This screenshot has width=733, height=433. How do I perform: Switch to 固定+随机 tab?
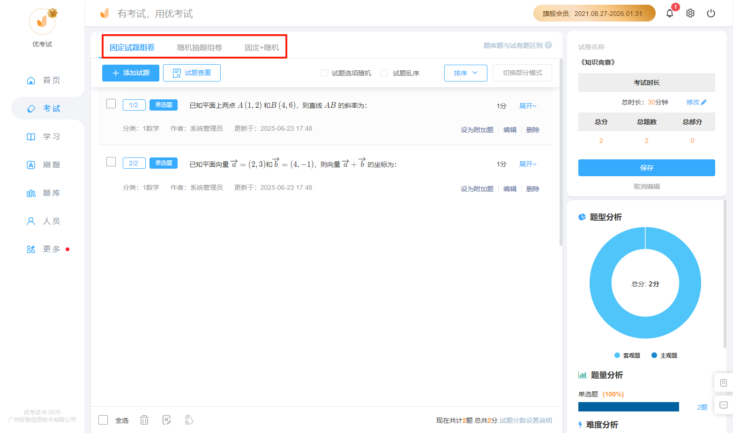click(262, 47)
